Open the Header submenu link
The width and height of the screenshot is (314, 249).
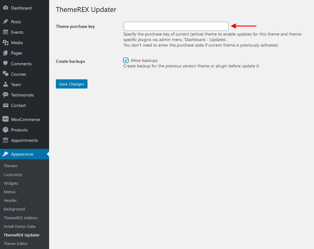pyautogui.click(x=10, y=200)
